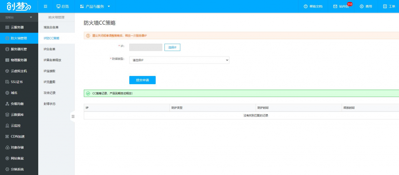Click the orange warning icon in notice
Viewport: 399px width, 175px height.
(88, 35)
